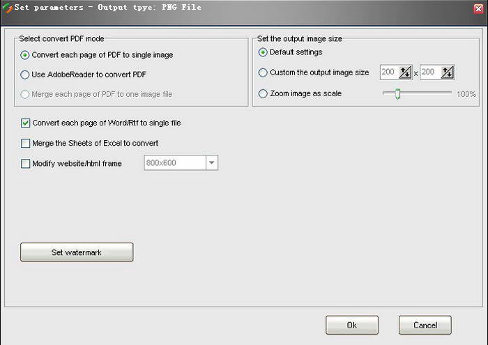Image resolution: width=488 pixels, height=345 pixels.
Task: Click the 100% zoom scale value
Action: pyautogui.click(x=466, y=94)
